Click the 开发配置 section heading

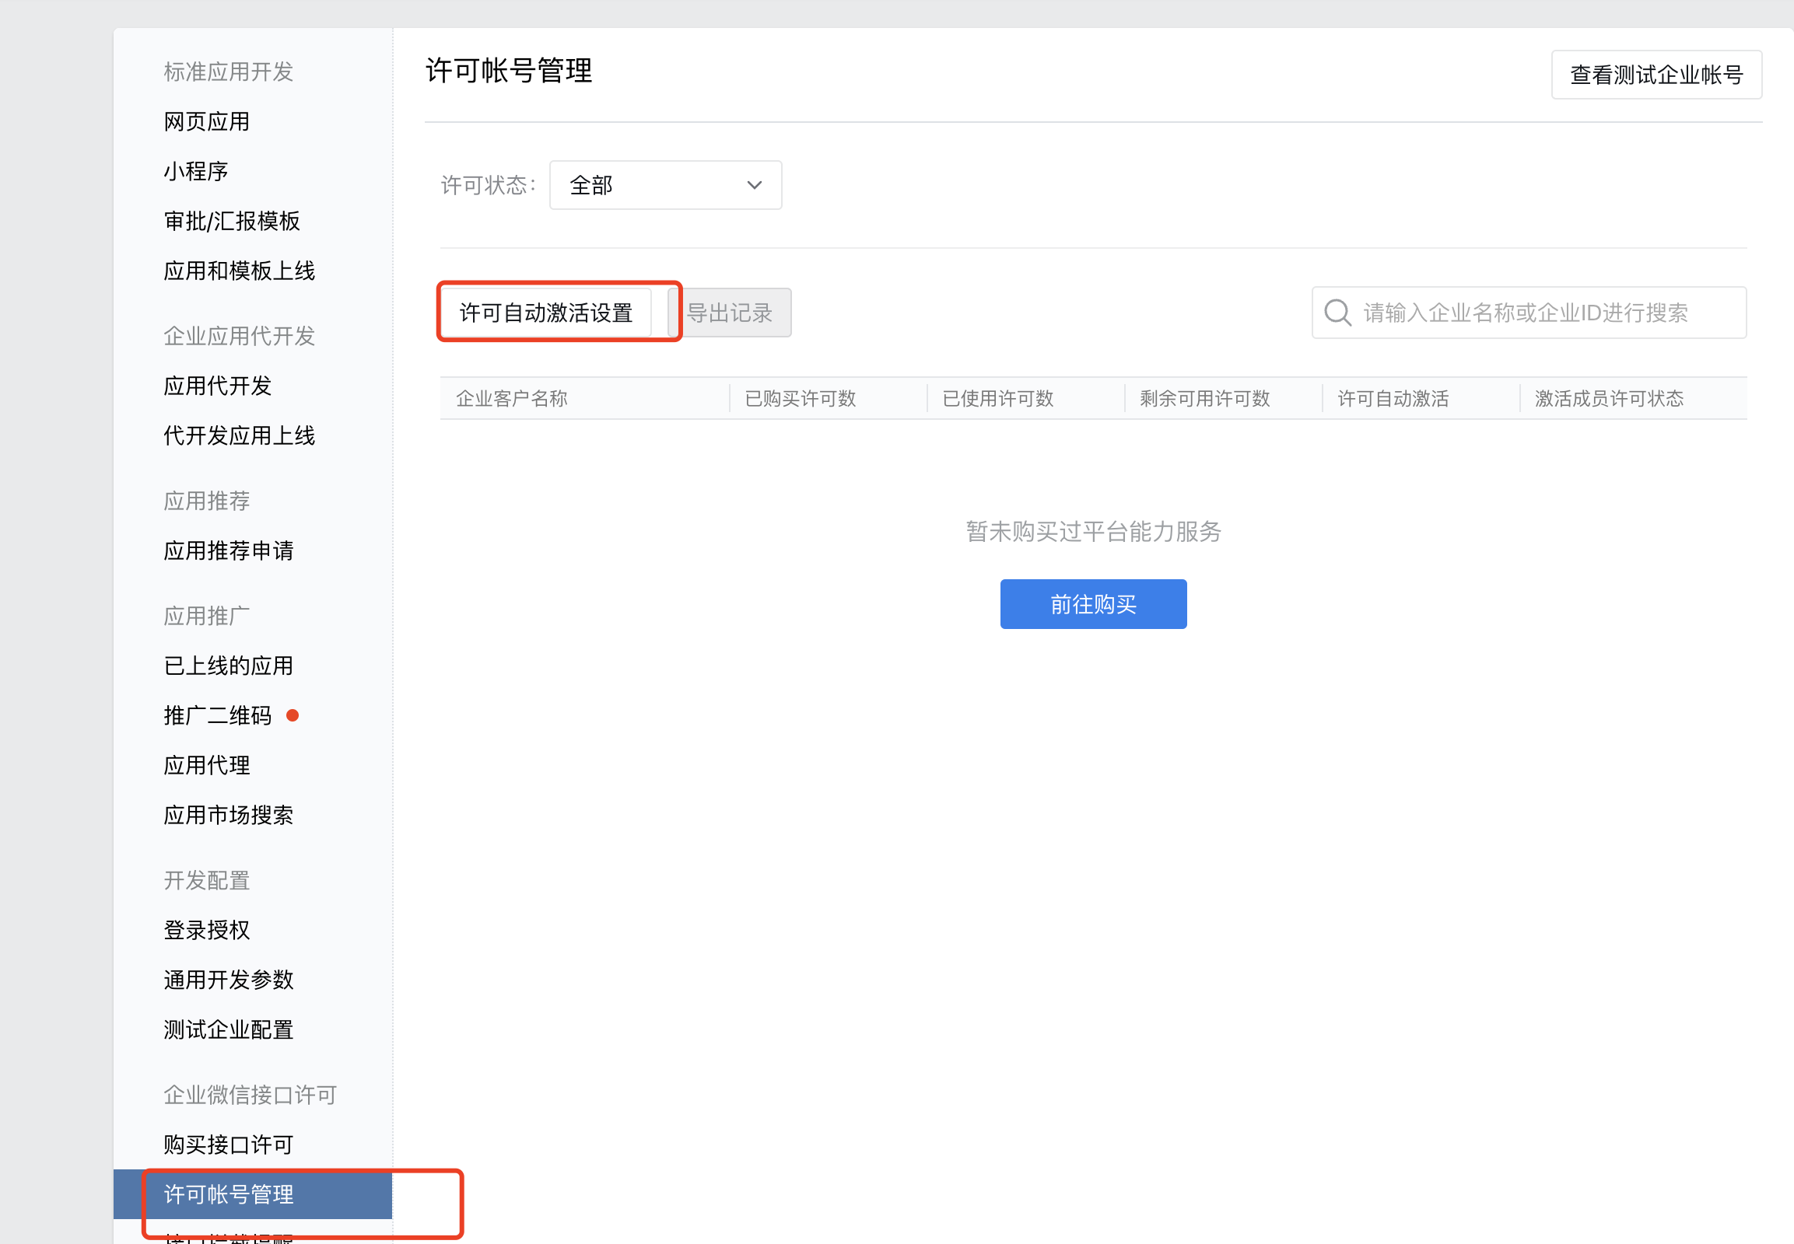[x=207, y=880]
